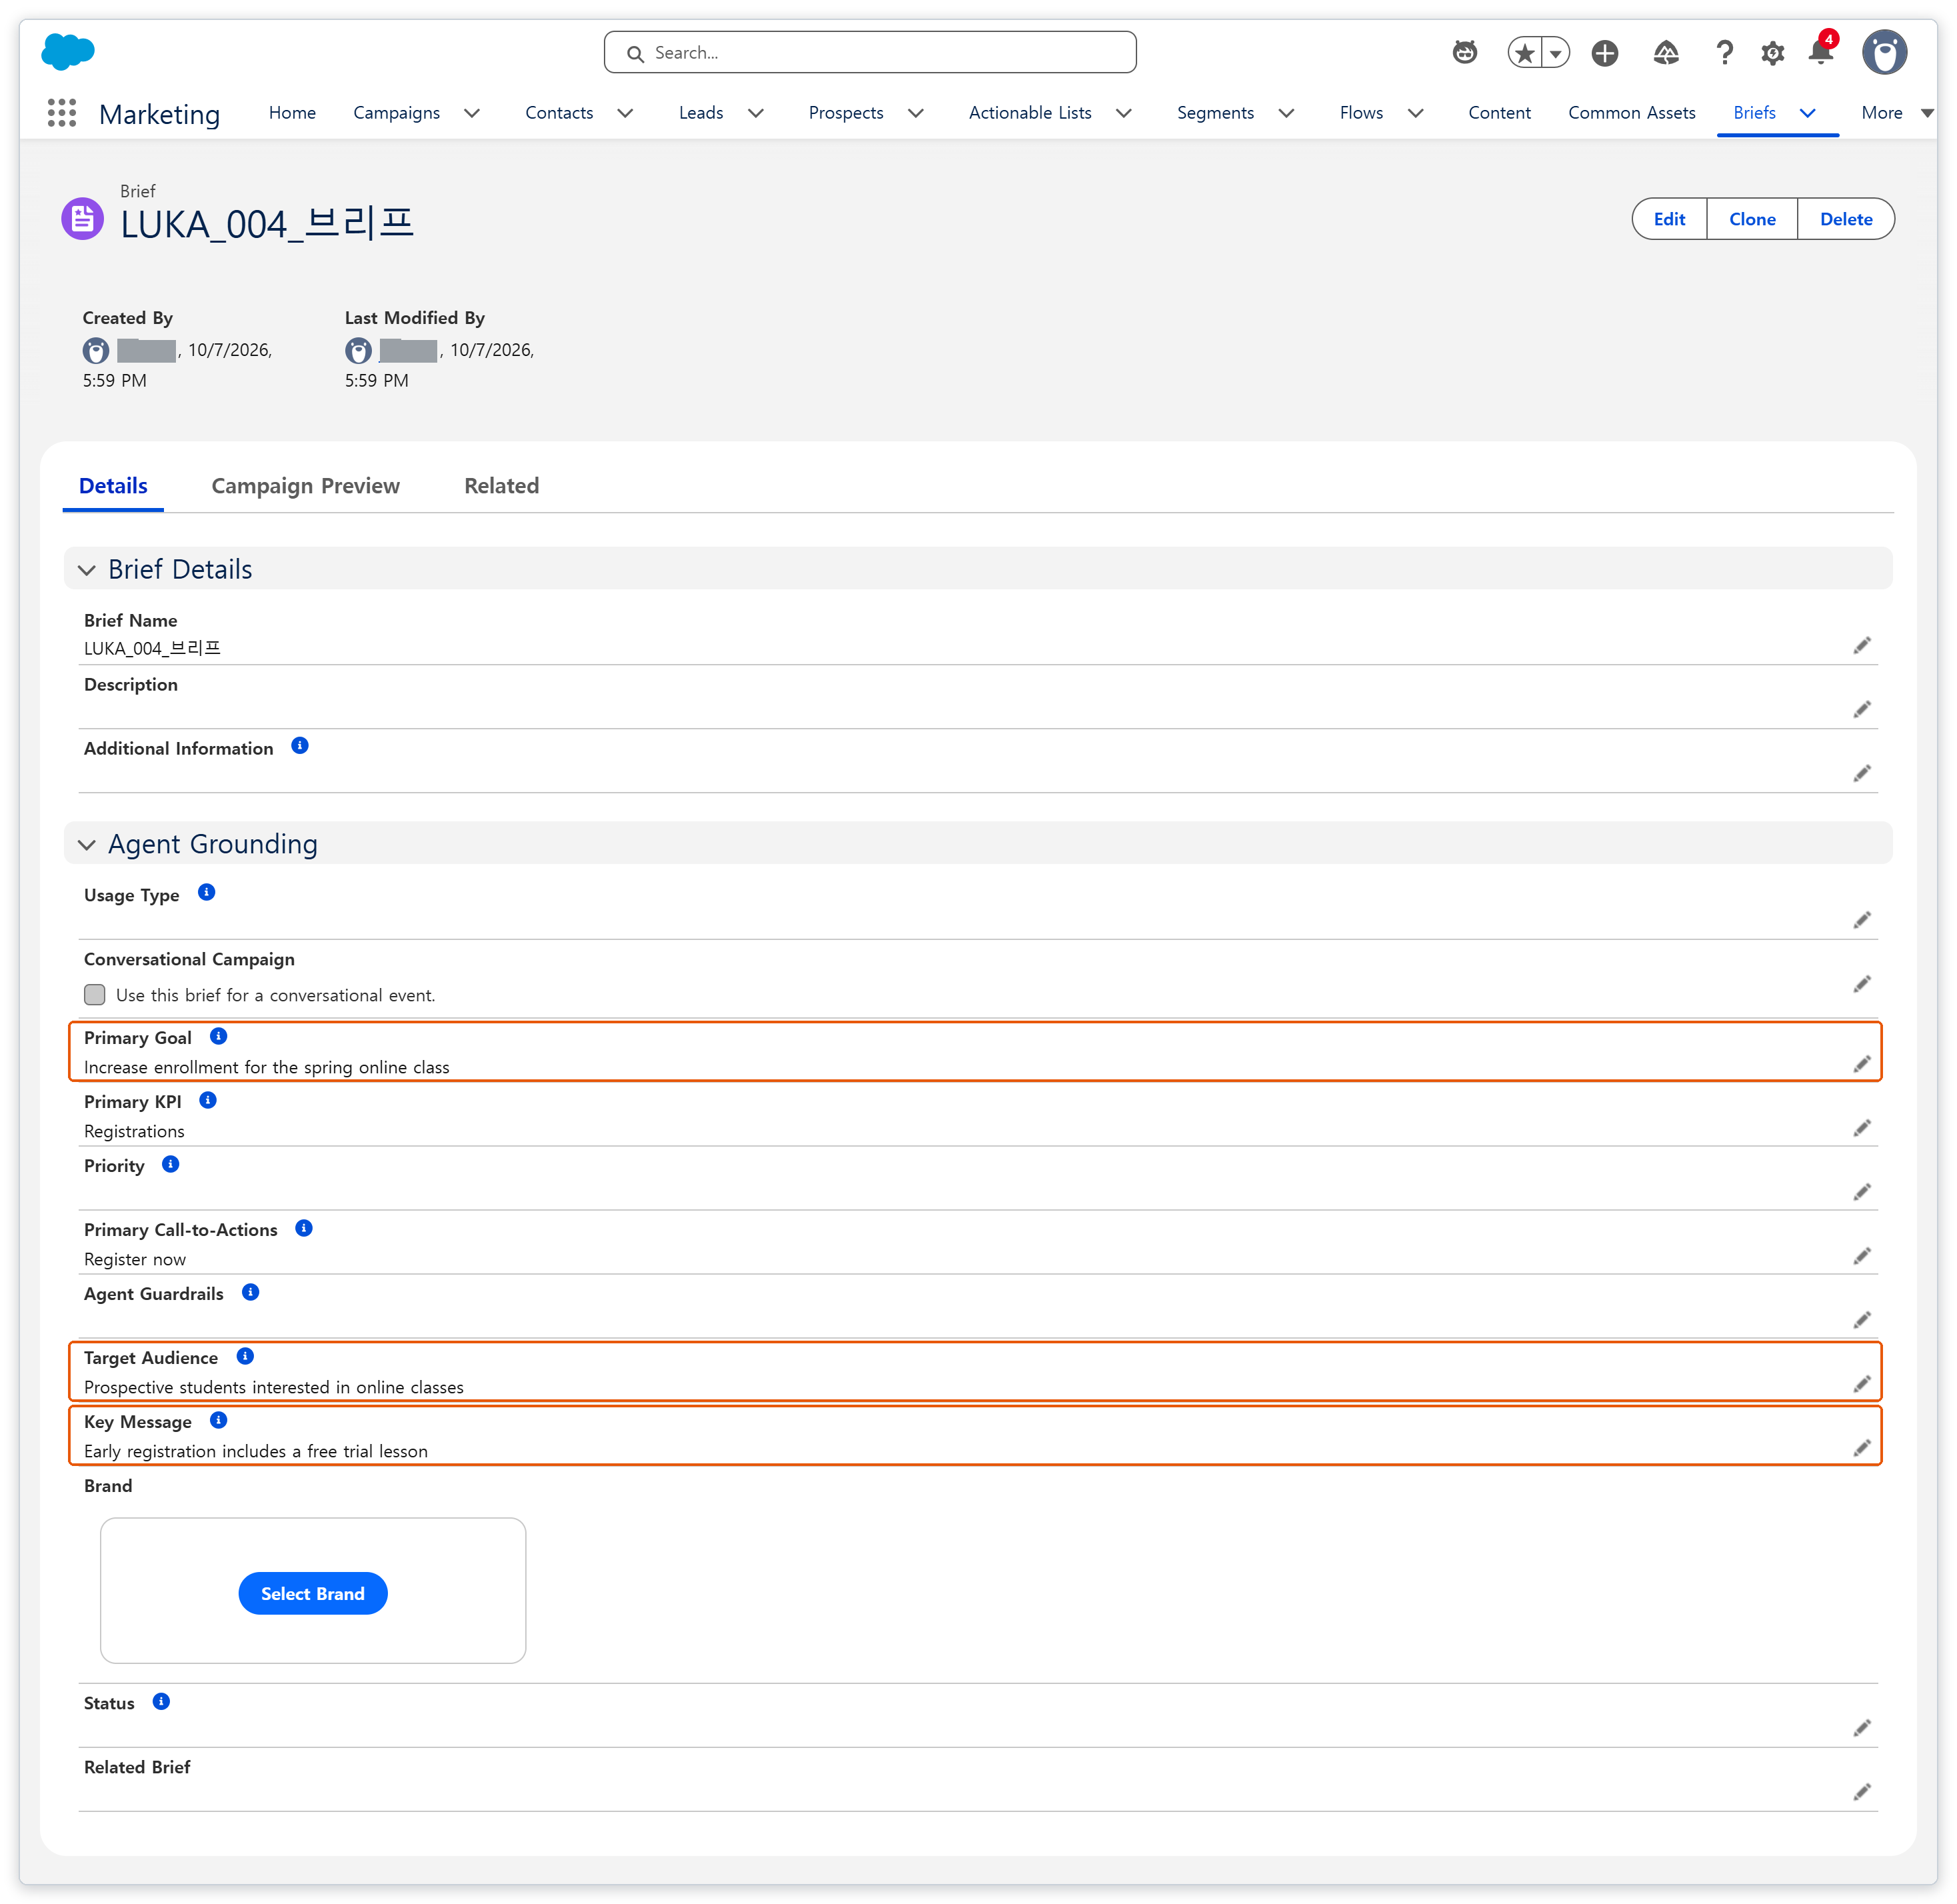1957x1904 pixels.
Task: Click the Created By user avatar
Action: tap(96, 351)
